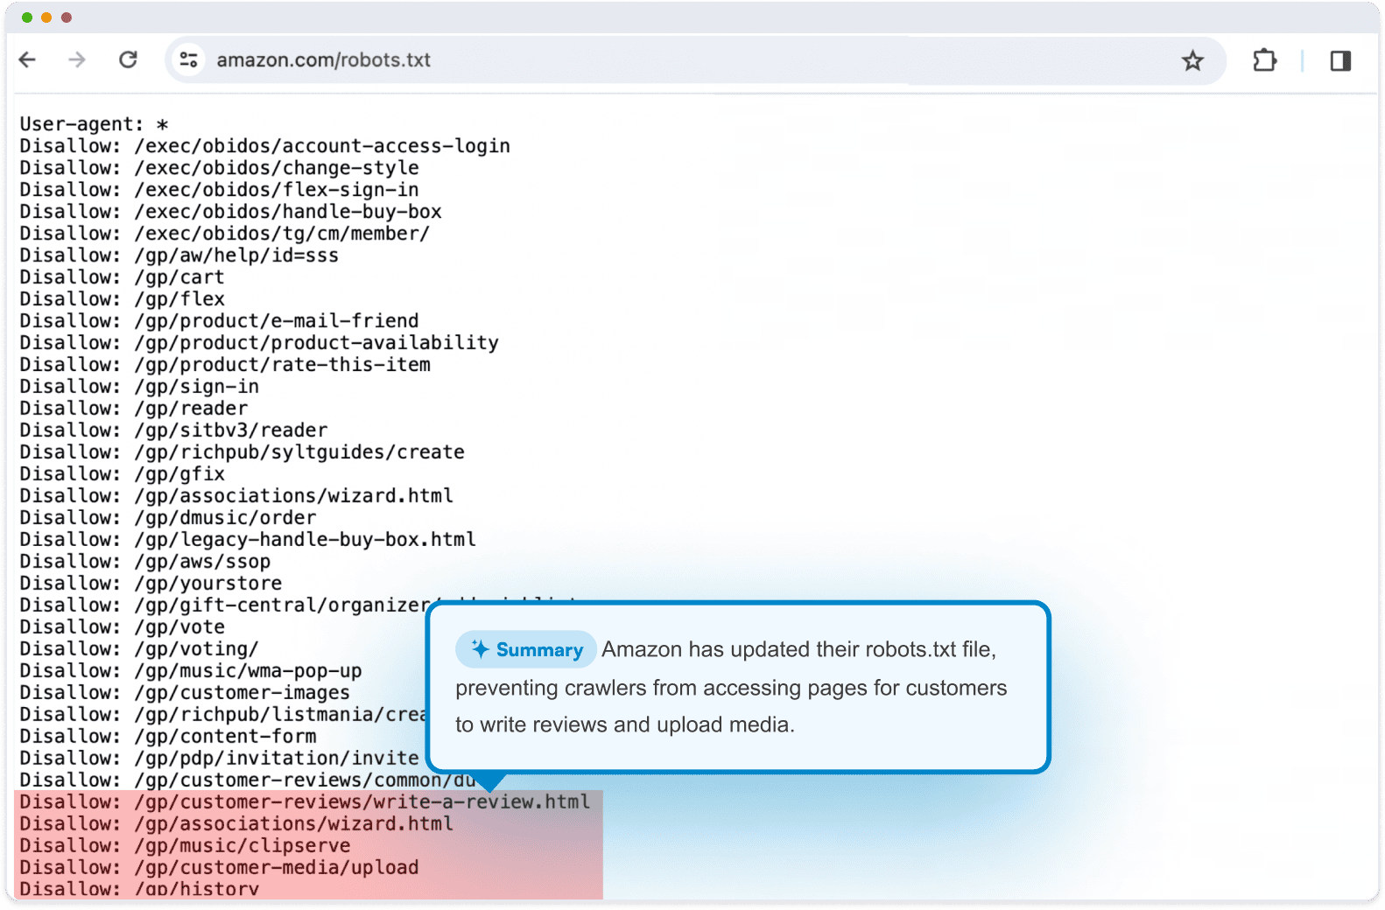Viewport: 1385px width, 910px height.
Task: Click the green maximize window dot
Action: [x=27, y=17]
